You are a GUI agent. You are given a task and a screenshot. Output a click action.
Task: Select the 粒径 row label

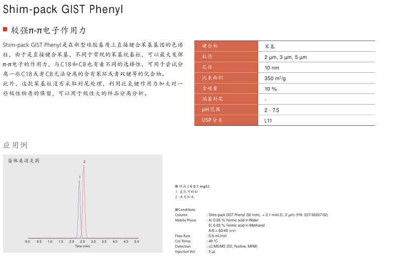(x=207, y=57)
